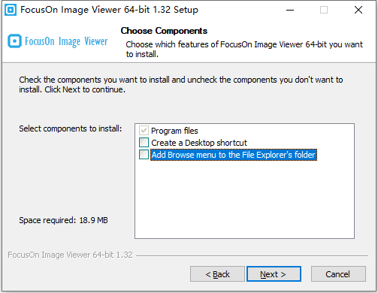Go to the Next setup step
The height and width of the screenshot is (293, 378).
[x=274, y=274]
